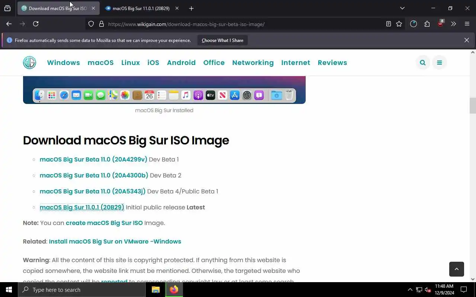Reload the current page

click(36, 24)
